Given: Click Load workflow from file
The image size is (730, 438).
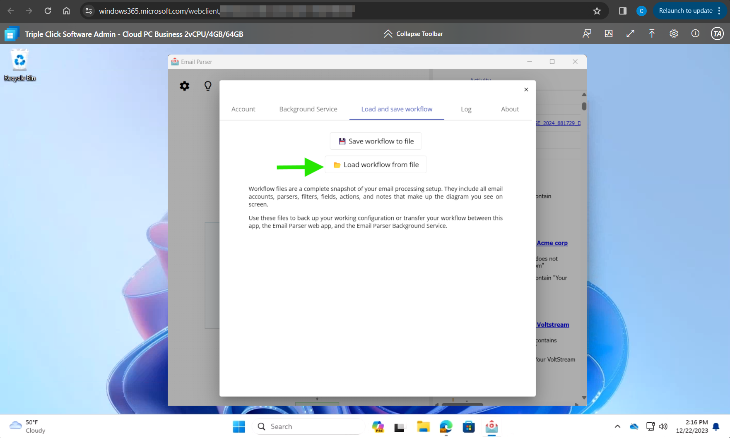Looking at the screenshot, I should [x=375, y=164].
